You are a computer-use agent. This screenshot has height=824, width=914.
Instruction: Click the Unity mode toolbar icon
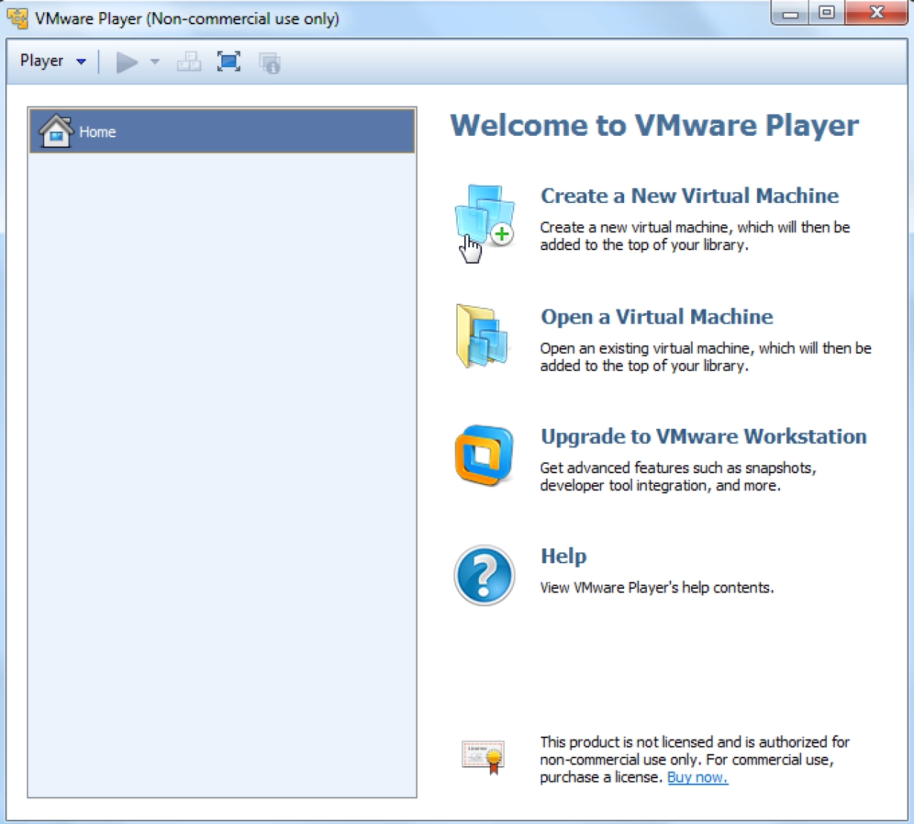(x=269, y=63)
